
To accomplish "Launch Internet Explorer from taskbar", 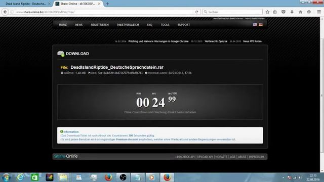I will pos(20,177).
